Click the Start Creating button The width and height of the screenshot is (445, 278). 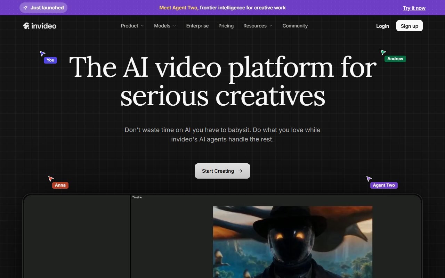coord(222,171)
